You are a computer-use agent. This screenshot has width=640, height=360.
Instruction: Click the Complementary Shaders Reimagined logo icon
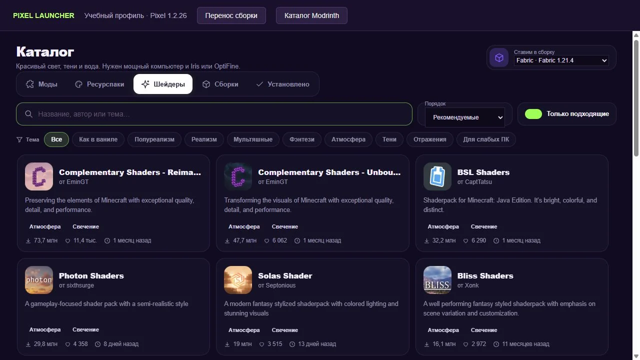[39, 176]
